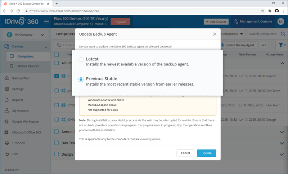Close the Update Backup Agent dialog

click(215, 34)
